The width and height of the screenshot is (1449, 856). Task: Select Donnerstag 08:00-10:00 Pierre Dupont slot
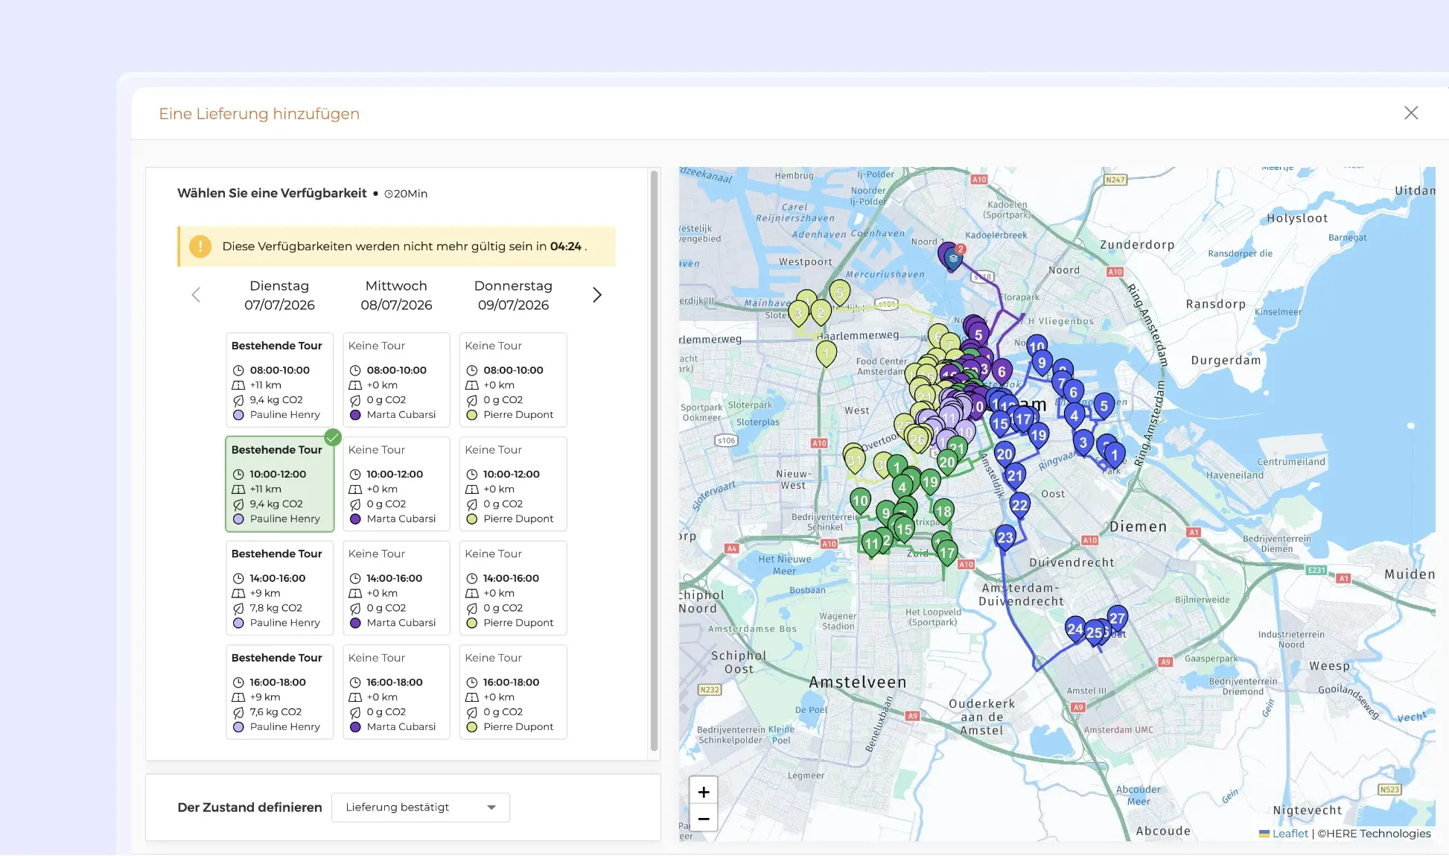tap(513, 380)
